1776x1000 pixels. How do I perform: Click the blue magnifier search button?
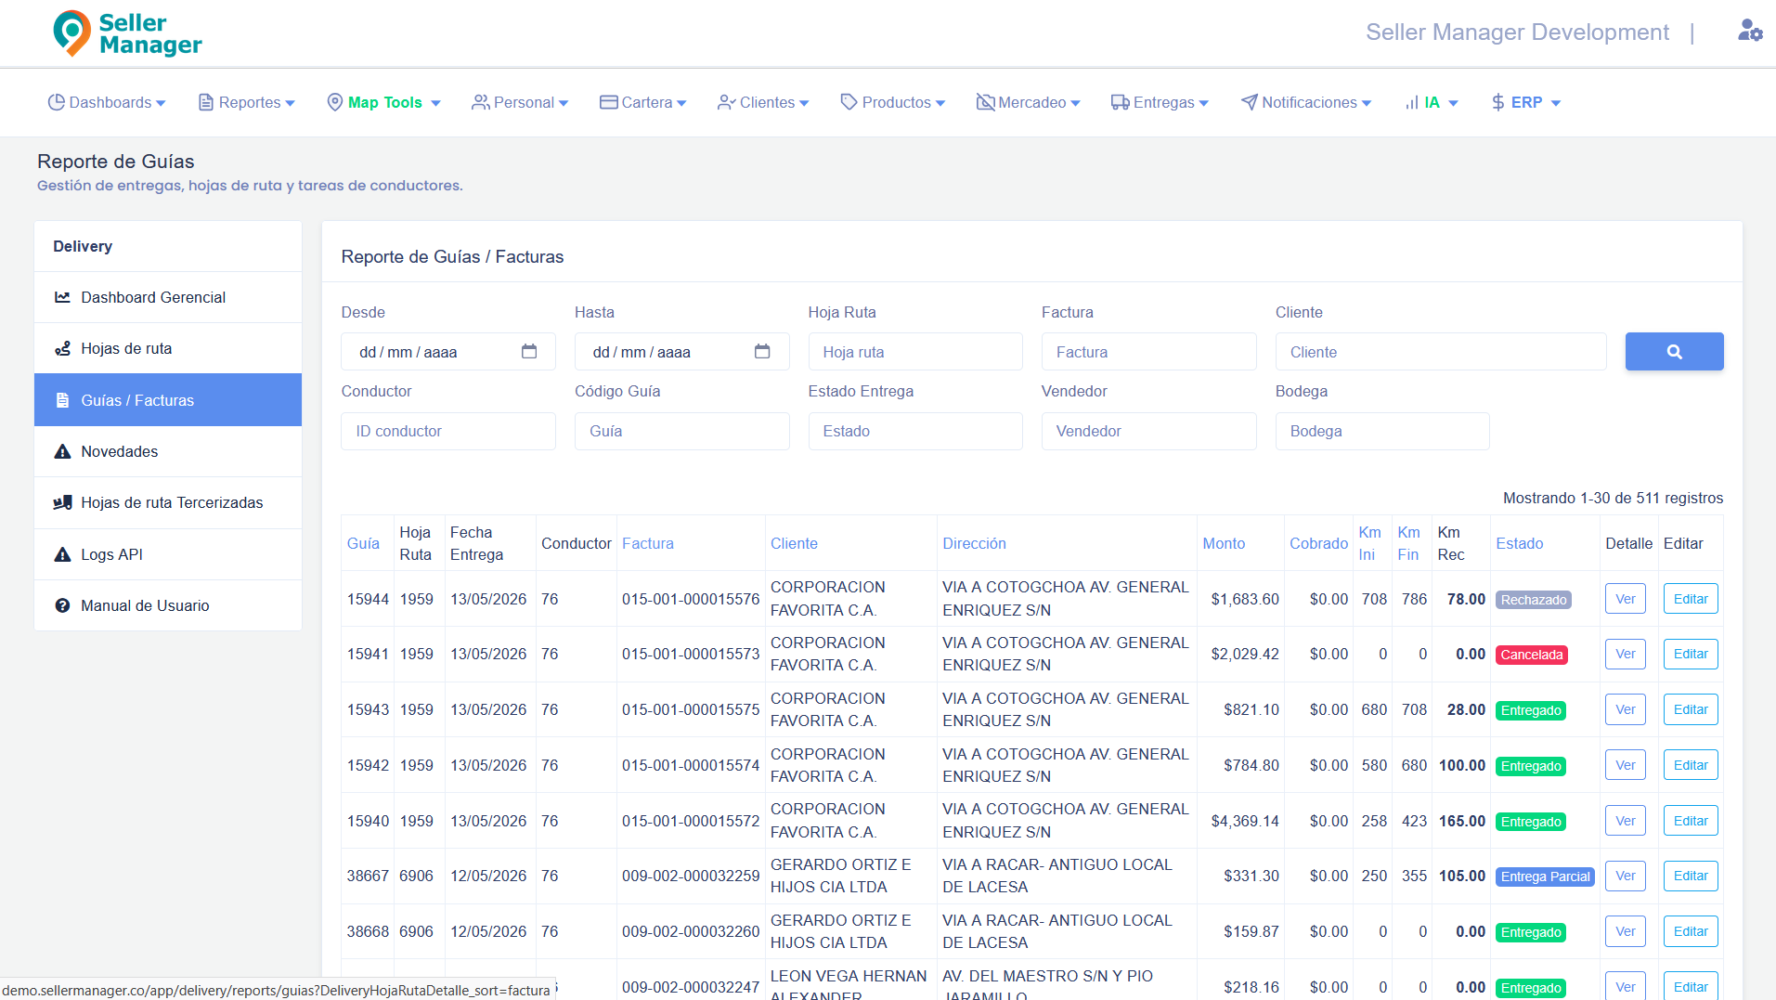click(x=1674, y=352)
